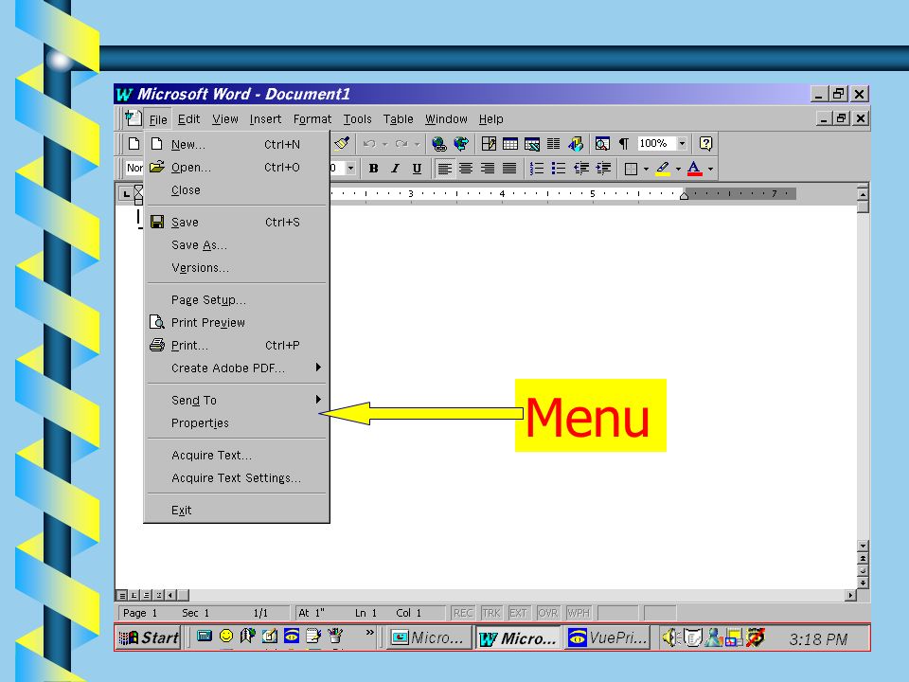Click the Columns icon
Screen dimensions: 909x682
tap(554, 144)
